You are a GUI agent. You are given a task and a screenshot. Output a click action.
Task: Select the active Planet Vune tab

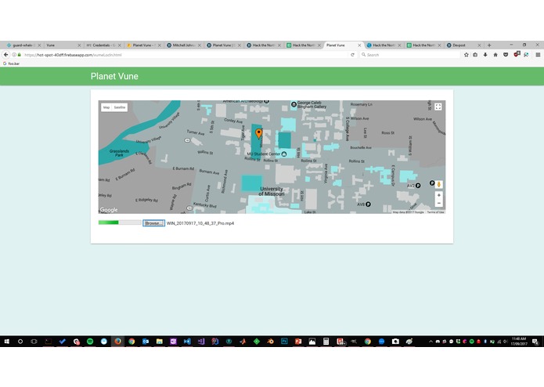(342, 45)
